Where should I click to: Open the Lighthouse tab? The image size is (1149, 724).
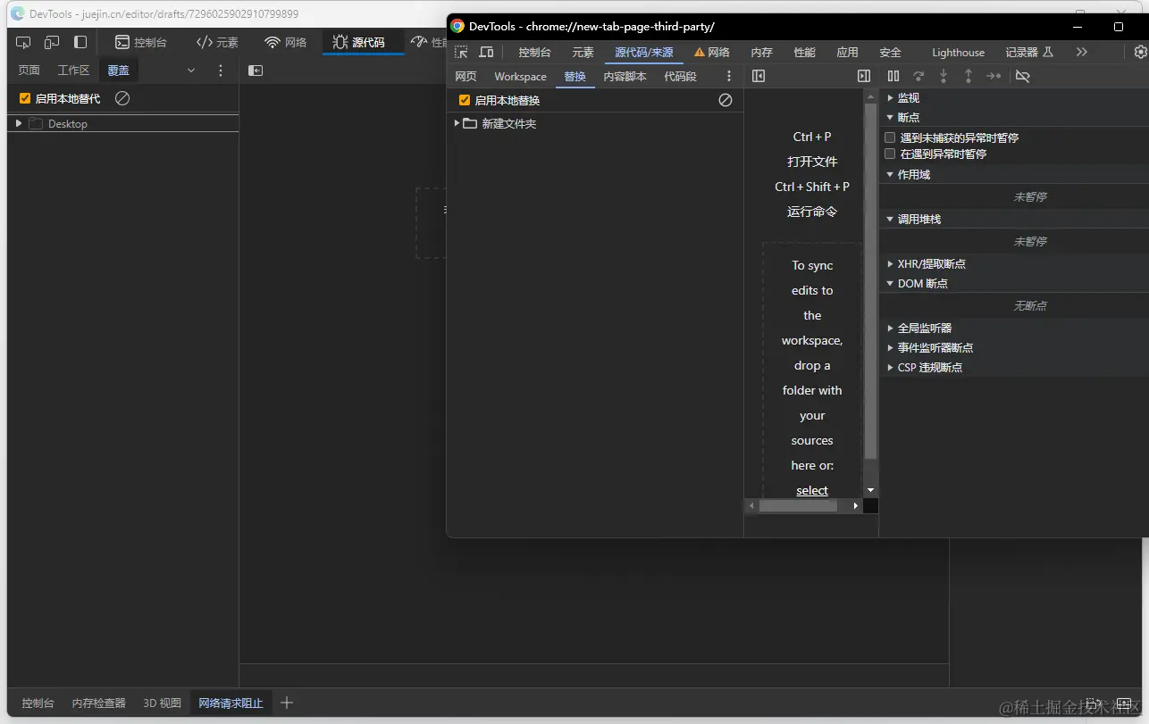click(x=959, y=53)
